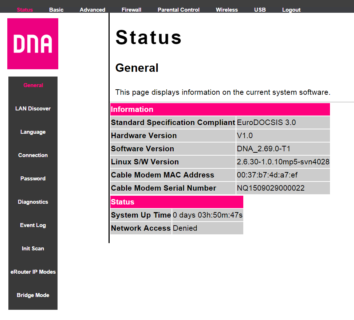
Task: Go to the Firewall tab
Action: (131, 10)
